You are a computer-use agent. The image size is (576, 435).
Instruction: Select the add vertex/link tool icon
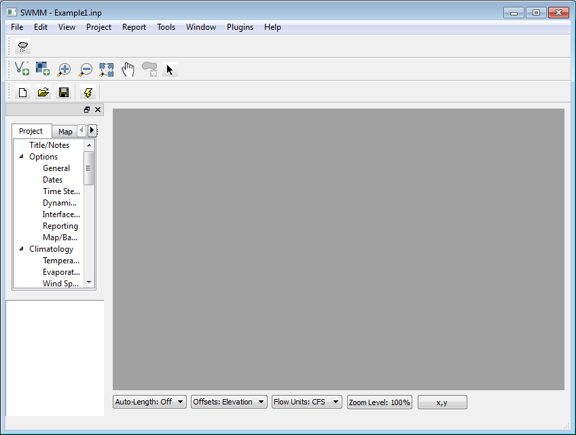click(x=22, y=69)
